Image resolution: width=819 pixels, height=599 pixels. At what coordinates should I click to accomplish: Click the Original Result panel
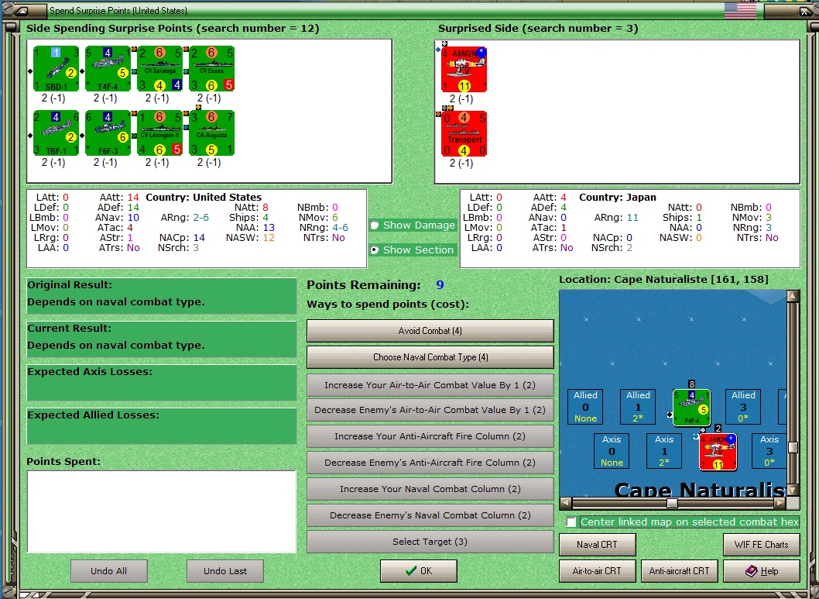pos(161,296)
